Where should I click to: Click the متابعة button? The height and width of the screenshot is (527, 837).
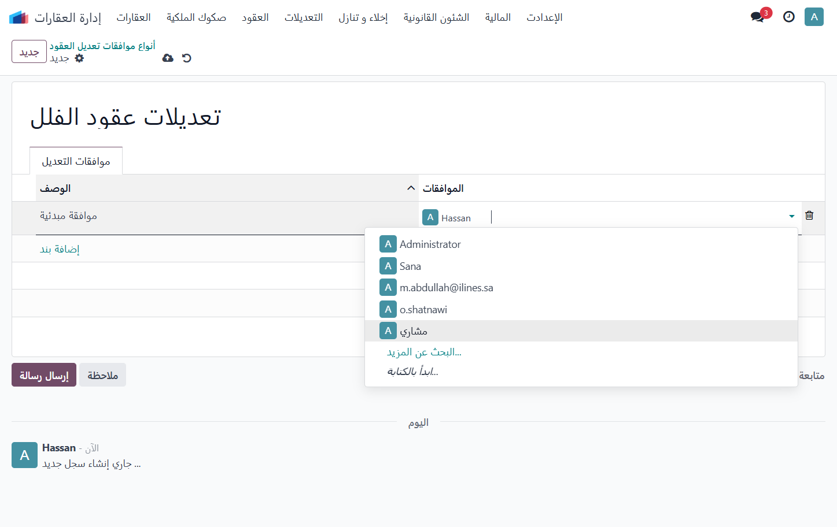(x=812, y=376)
